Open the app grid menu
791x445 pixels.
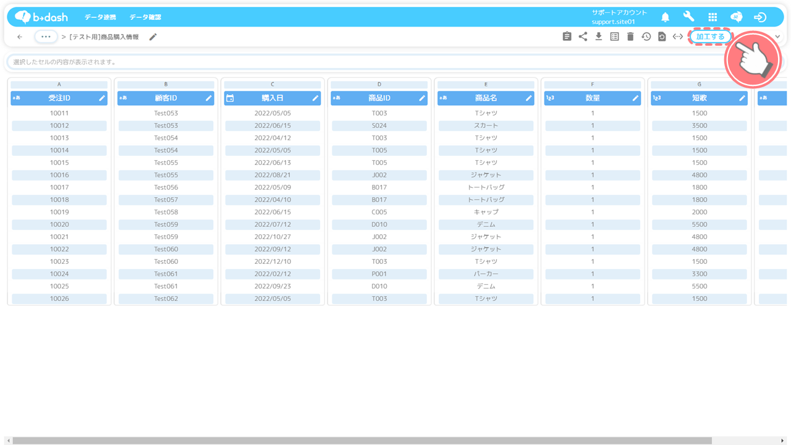pyautogui.click(x=713, y=17)
